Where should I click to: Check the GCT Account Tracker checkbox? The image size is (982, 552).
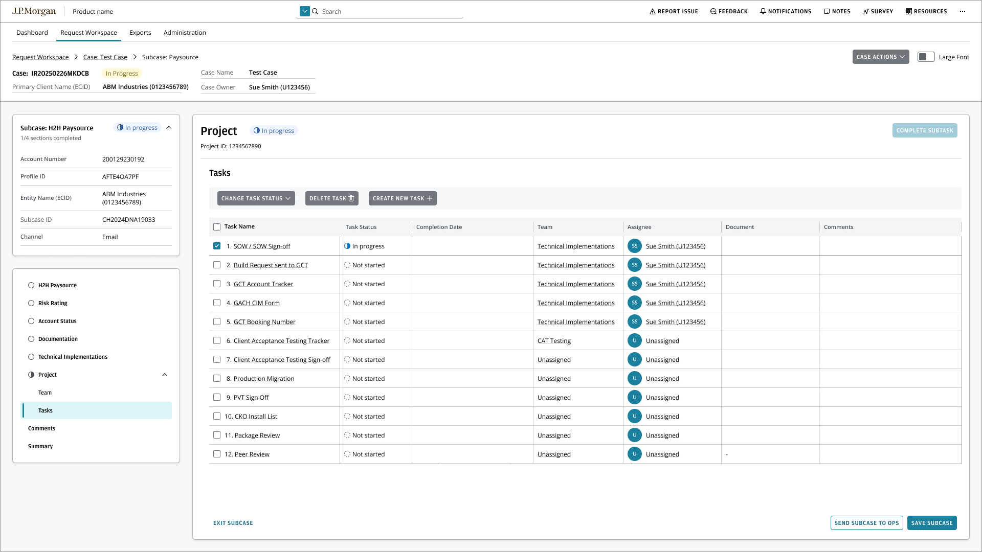(217, 284)
